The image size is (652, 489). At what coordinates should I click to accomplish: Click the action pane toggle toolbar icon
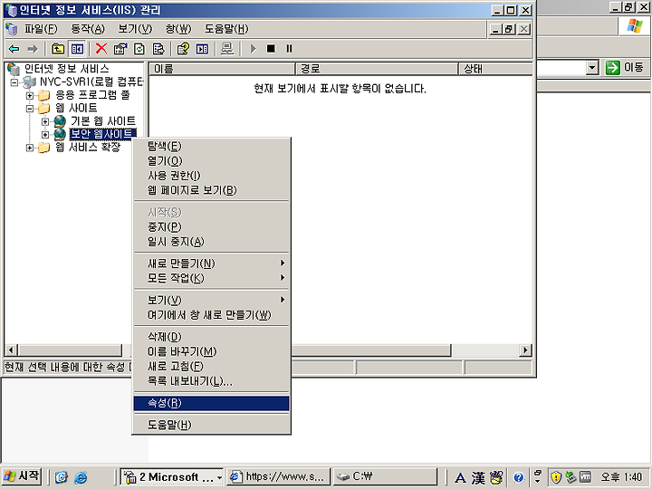pyautogui.click(x=202, y=49)
